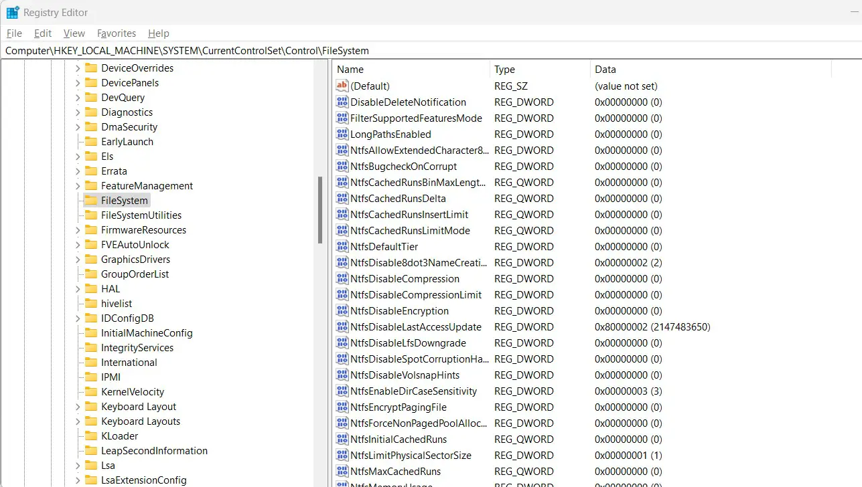The height and width of the screenshot is (487, 862).
Task: Click the icon beside NtfsBugcheckOnCorrupt
Action: [x=342, y=167]
